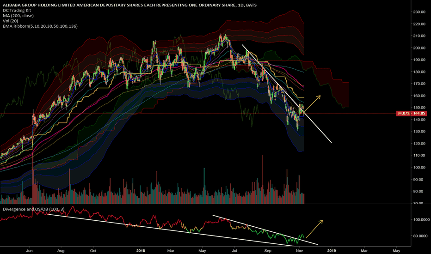Click 100.00 on the price axis
Screen dimensions: 431x254
[x=419, y=167]
